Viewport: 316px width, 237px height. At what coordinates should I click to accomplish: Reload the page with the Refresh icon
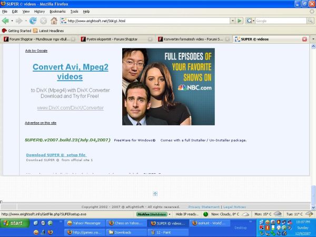33,21
